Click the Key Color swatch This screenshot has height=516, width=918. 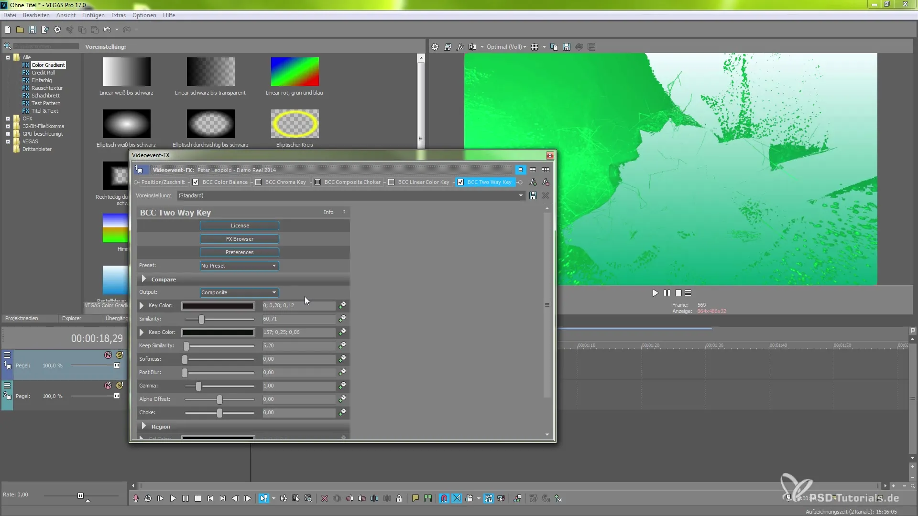click(218, 306)
